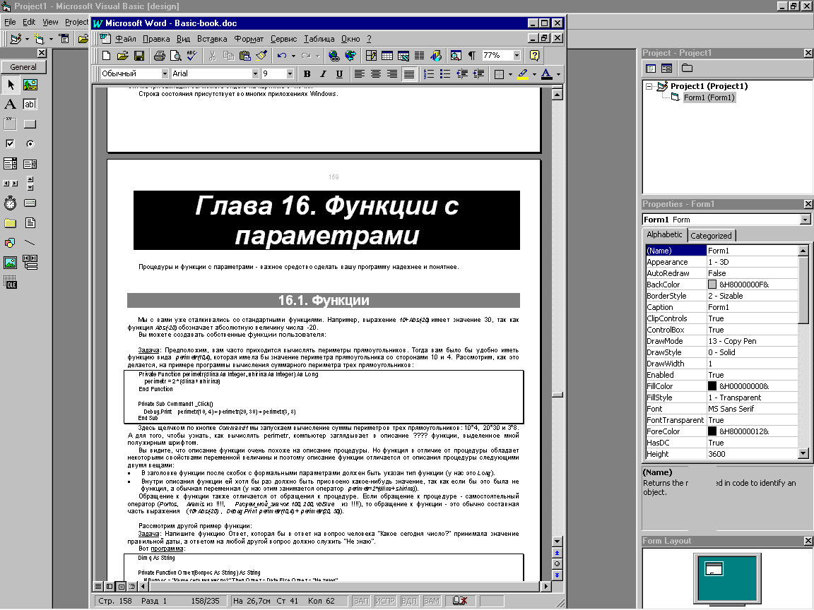Click the ForeColor black swatch
The image size is (814, 610).
(x=712, y=431)
